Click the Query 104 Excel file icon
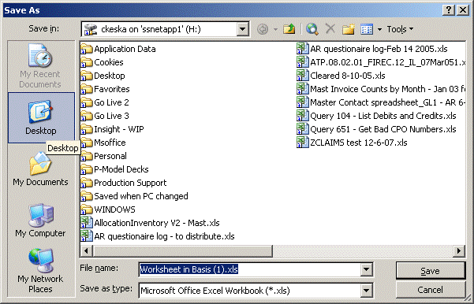 pyautogui.click(x=303, y=116)
